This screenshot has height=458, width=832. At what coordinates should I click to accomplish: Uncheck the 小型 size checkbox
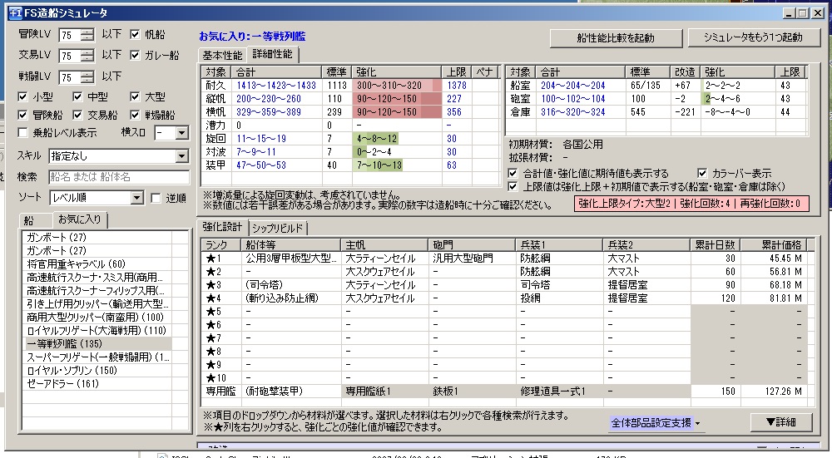(22, 97)
